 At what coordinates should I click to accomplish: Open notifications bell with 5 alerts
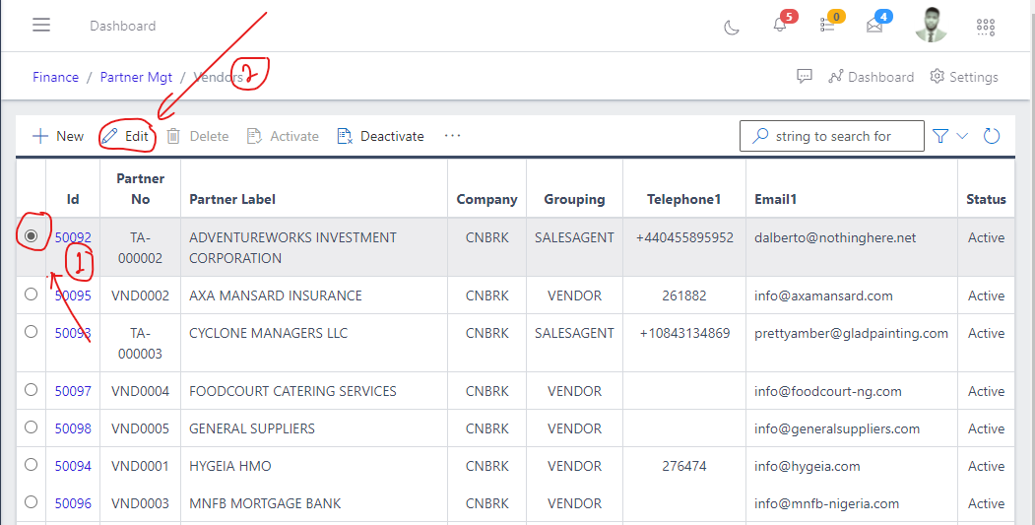tap(780, 25)
